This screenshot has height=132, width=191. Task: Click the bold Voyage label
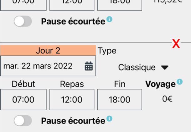click(x=161, y=84)
